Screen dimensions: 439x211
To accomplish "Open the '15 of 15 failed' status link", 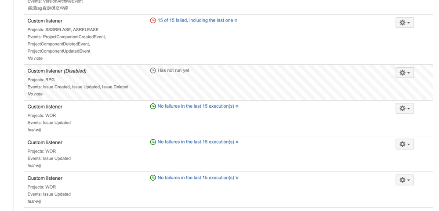I will (x=195, y=21).
